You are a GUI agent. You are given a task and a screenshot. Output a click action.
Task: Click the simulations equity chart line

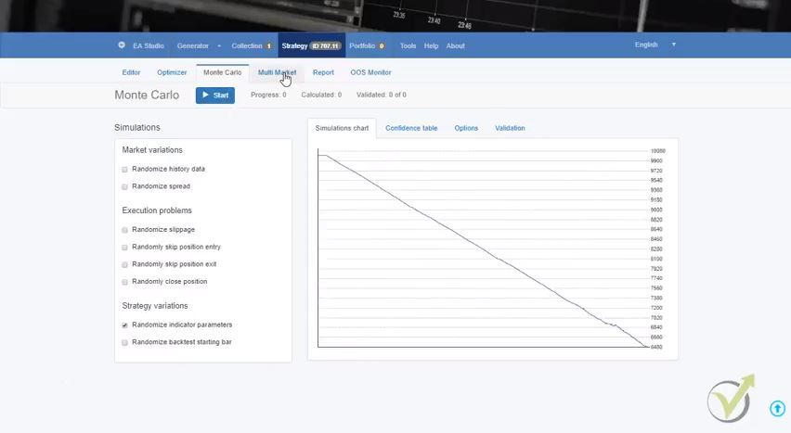coord(485,251)
